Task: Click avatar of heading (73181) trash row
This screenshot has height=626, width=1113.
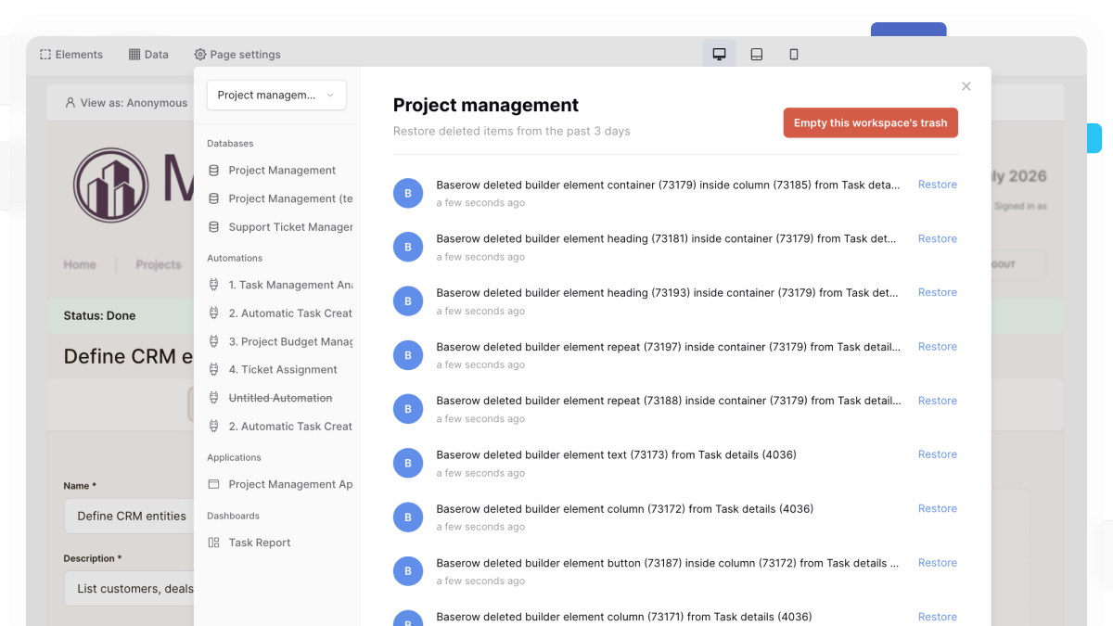Action: pos(408,247)
